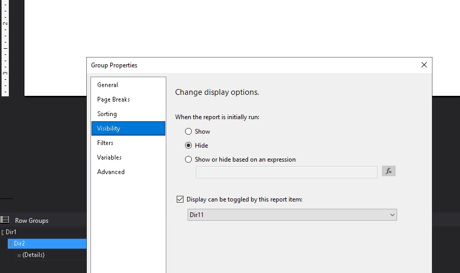This screenshot has width=460, height=273.
Task: Open the Page Breaks page
Action: point(128,99)
